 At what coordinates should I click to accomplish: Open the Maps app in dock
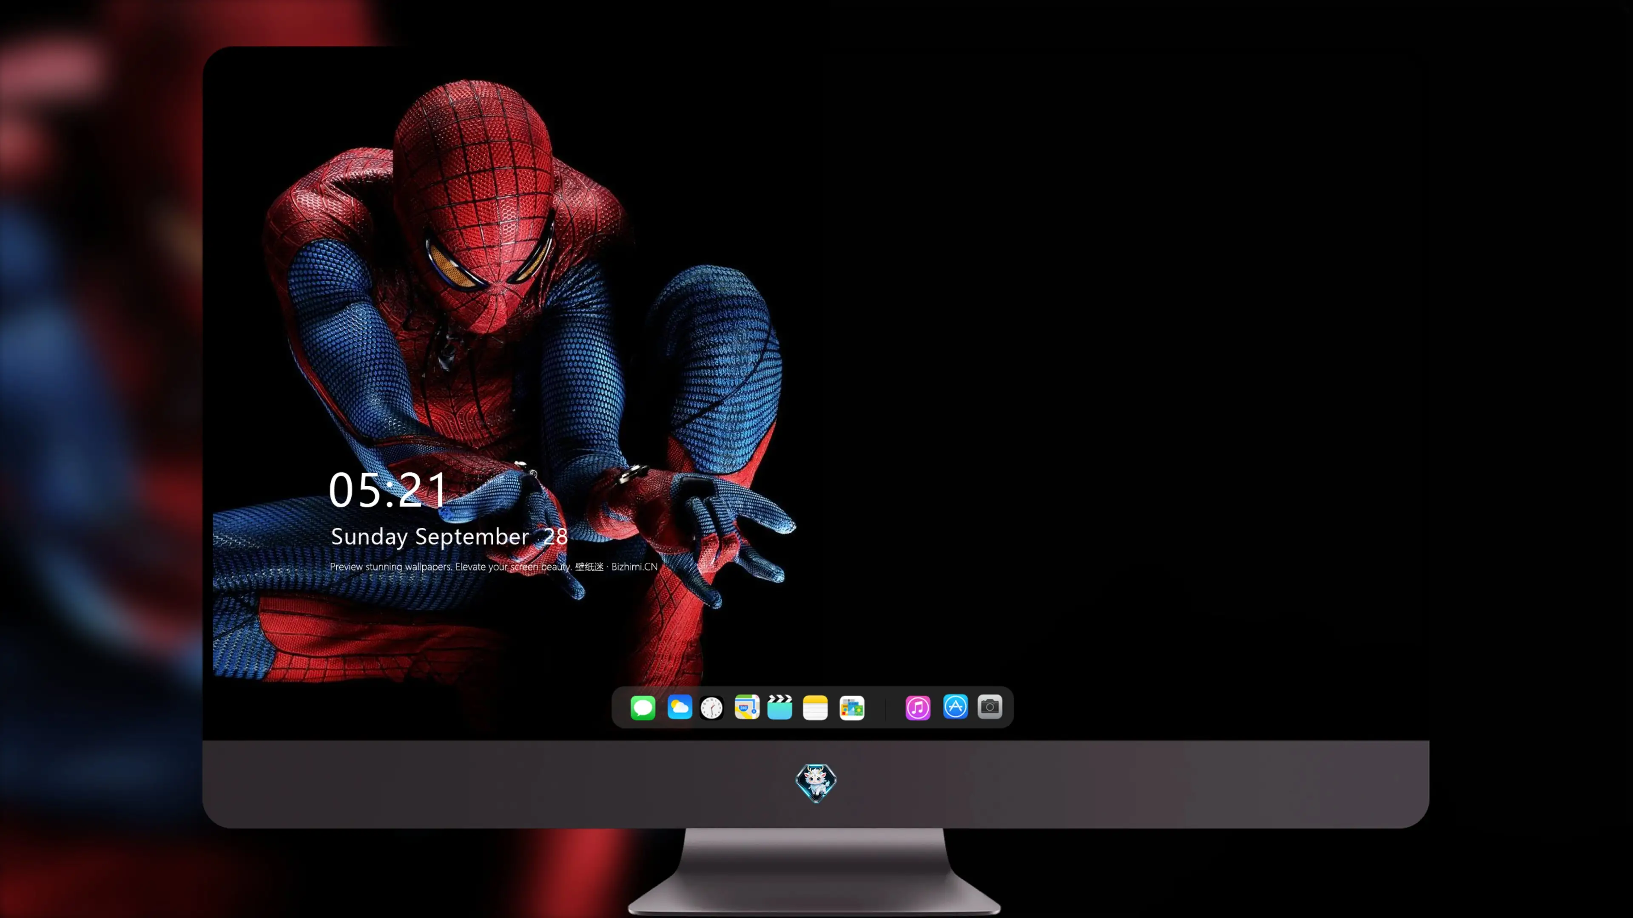(747, 707)
